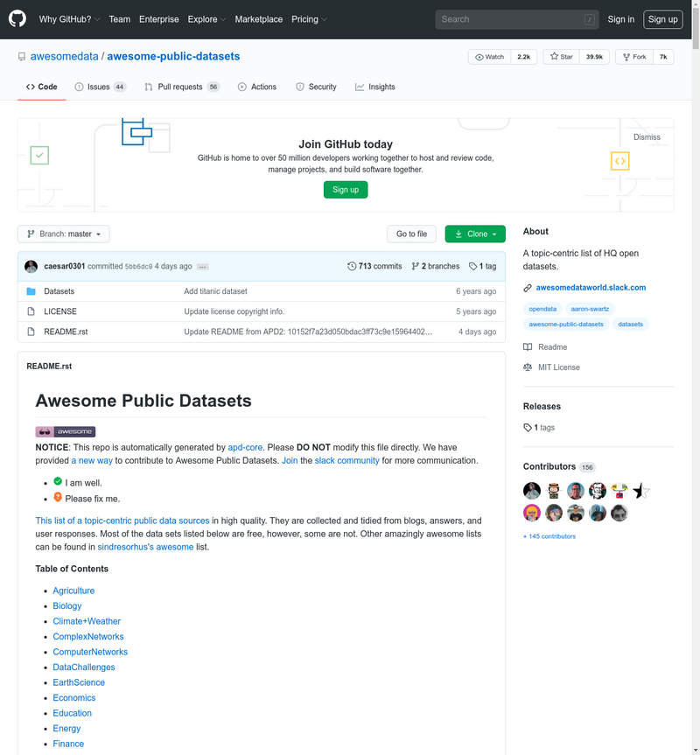Click the Watch eye button

click(489, 57)
